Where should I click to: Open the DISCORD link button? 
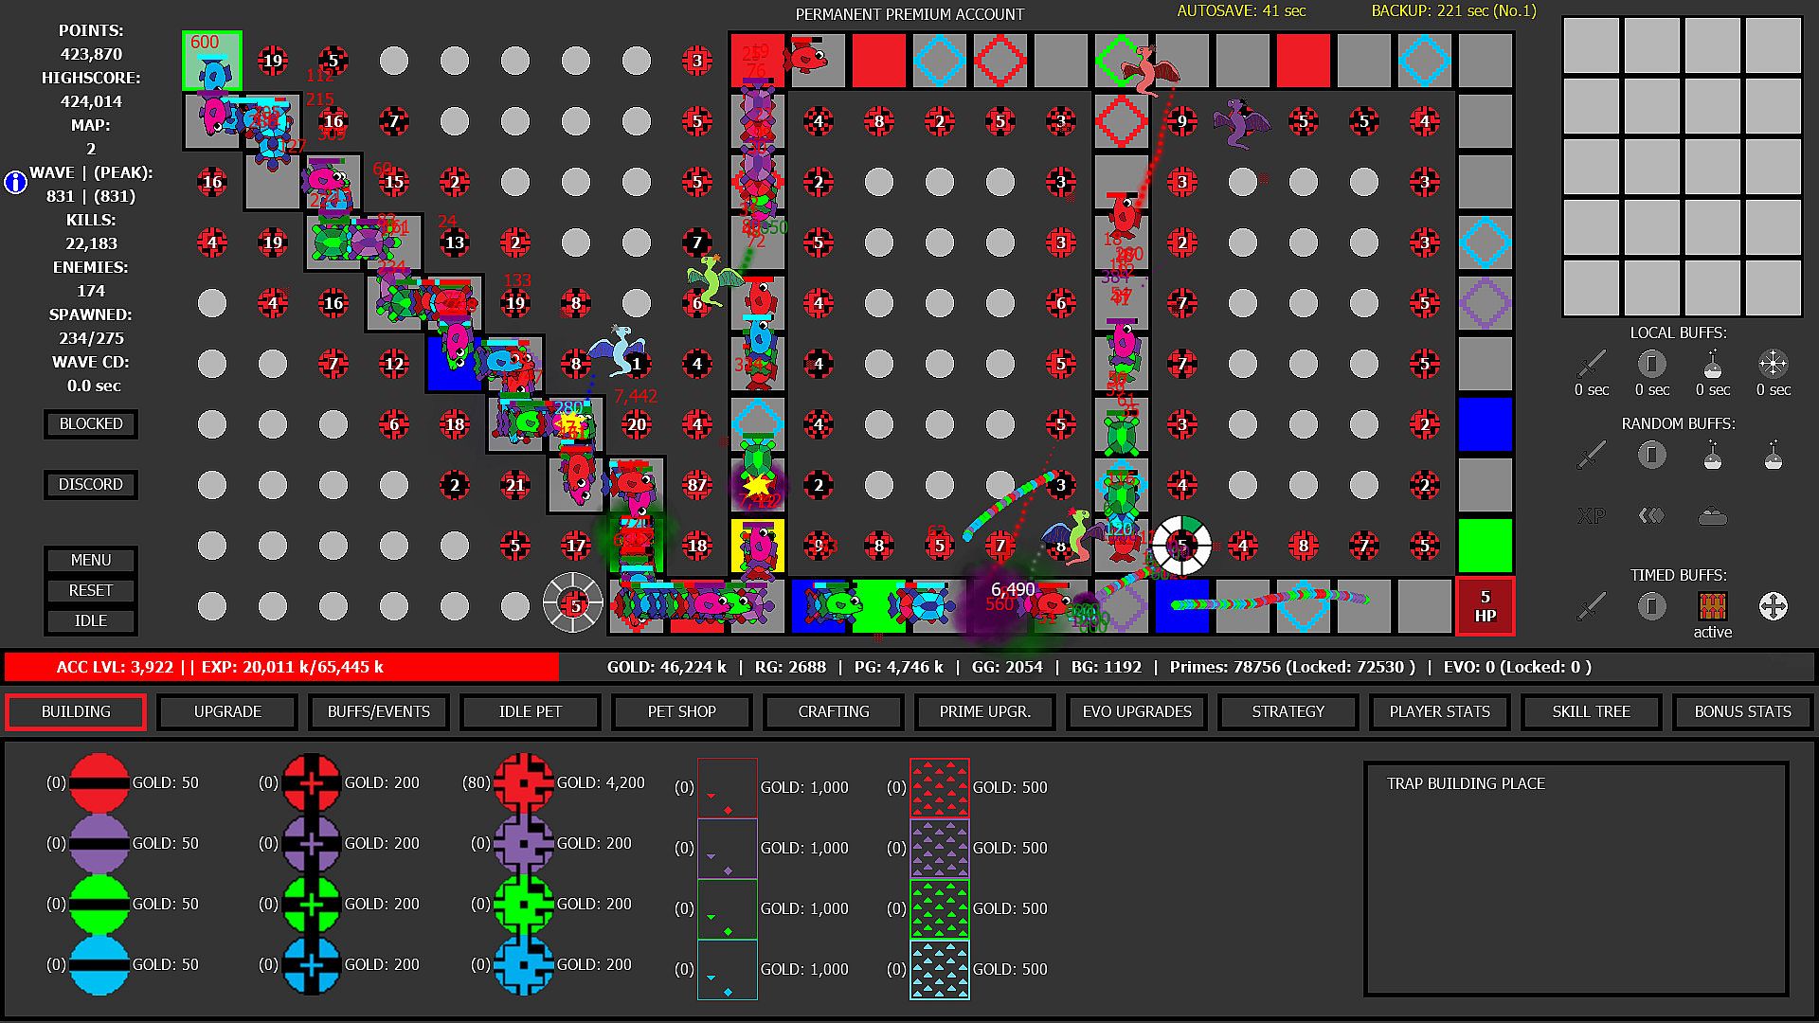tap(91, 484)
